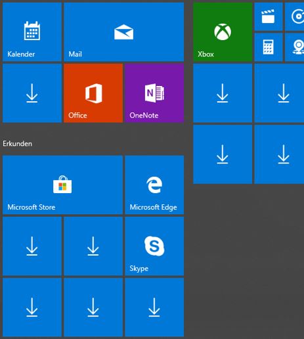Open the Mail tile

[123, 32]
